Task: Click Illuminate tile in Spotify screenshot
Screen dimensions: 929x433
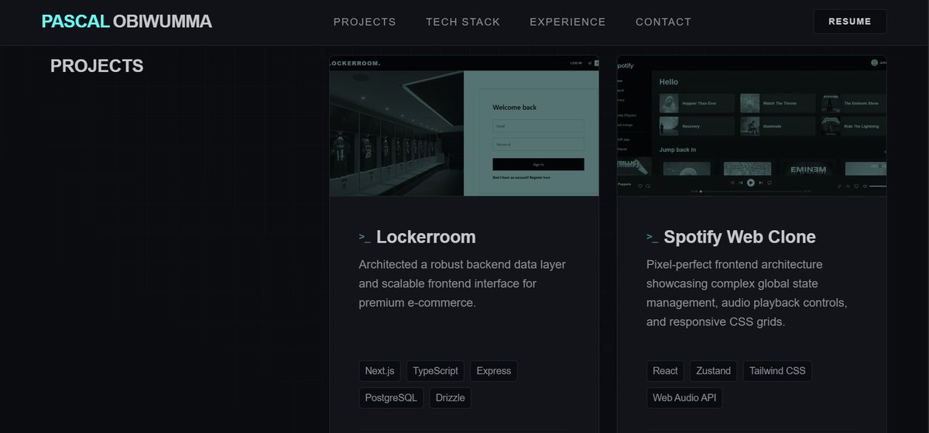Action: 777,126
